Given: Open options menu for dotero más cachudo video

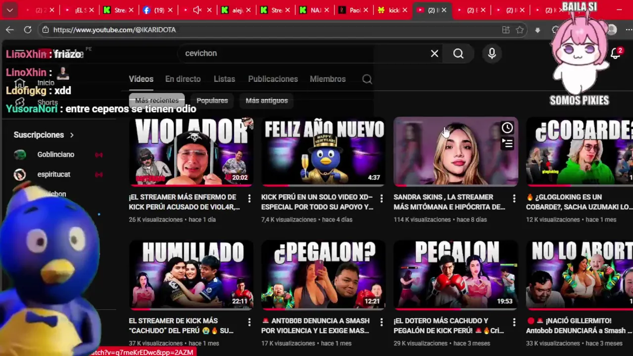Looking at the screenshot, I should 514,322.
